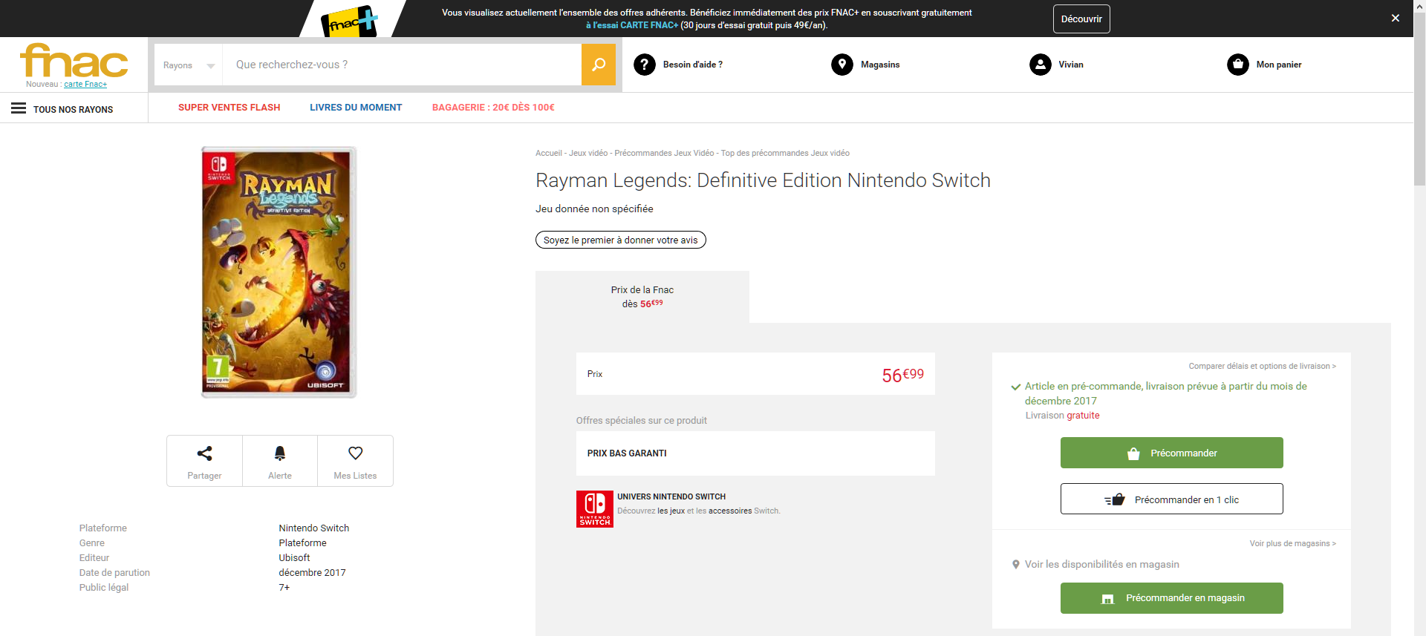Close the Fnac+ promotional banner
This screenshot has width=1426, height=636.
pyautogui.click(x=1396, y=18)
